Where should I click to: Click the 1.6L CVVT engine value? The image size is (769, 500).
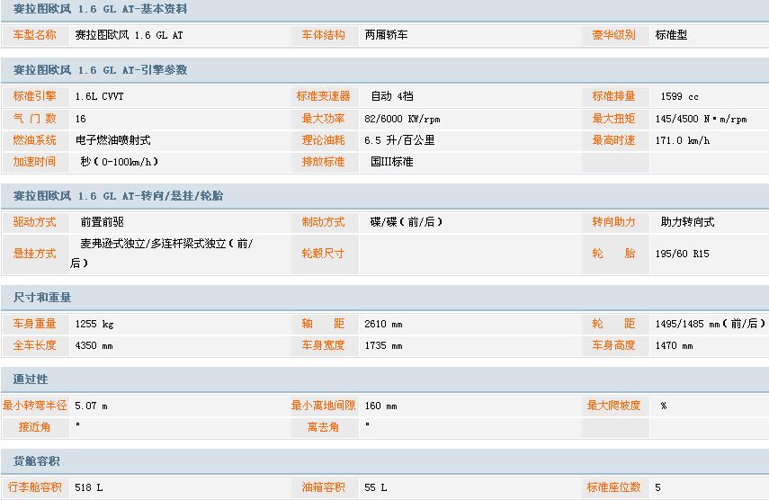(x=99, y=96)
